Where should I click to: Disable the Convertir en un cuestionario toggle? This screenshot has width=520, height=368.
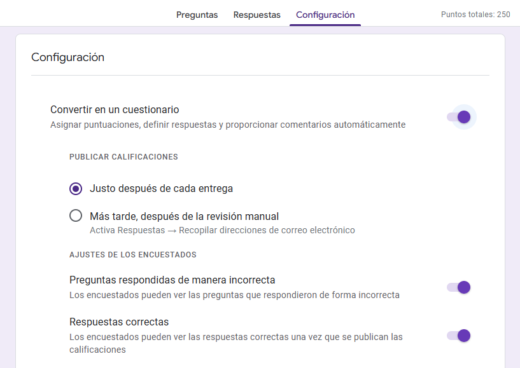tap(460, 117)
